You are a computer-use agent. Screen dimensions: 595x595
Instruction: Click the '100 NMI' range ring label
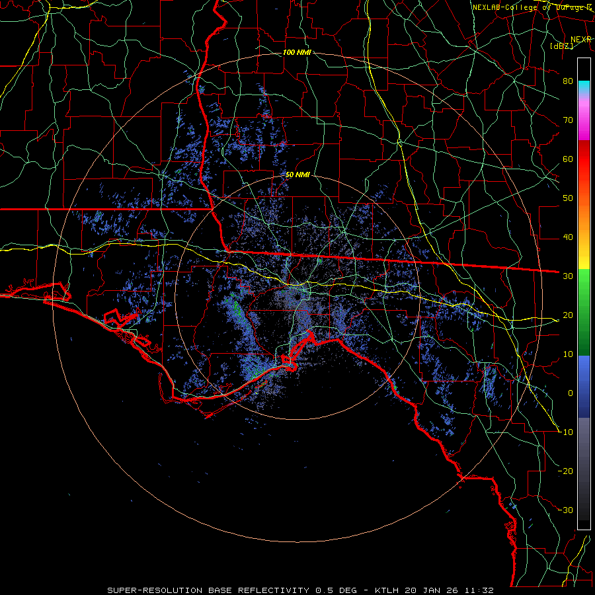coord(297,52)
